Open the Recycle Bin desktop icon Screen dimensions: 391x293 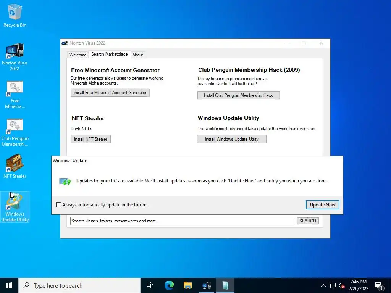tap(15, 15)
